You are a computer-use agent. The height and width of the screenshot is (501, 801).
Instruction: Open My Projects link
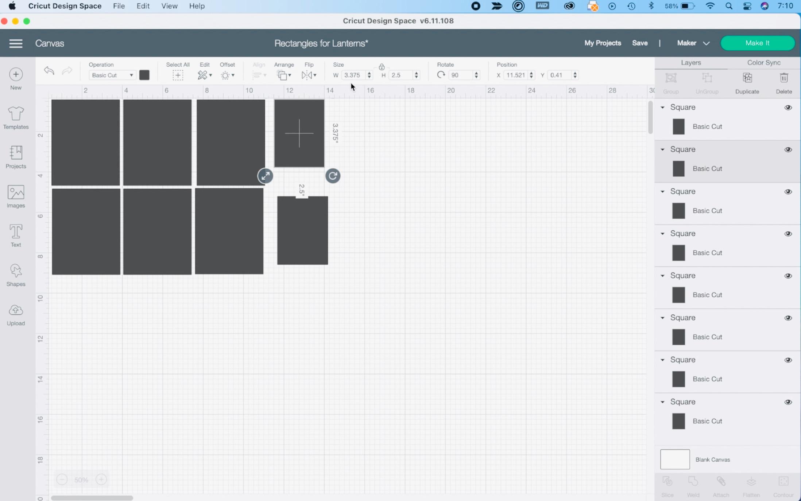pos(603,43)
